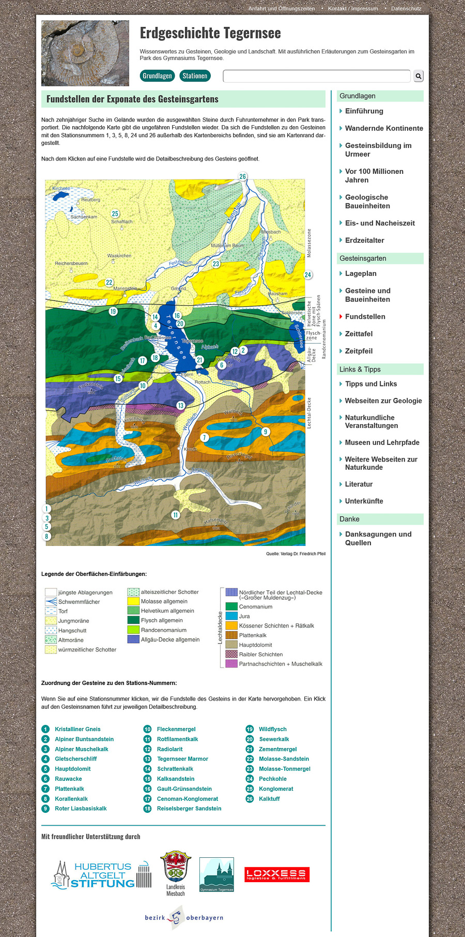Image resolution: width=465 pixels, height=937 pixels.
Task: Click map marker 15 on the map
Action: 118,379
